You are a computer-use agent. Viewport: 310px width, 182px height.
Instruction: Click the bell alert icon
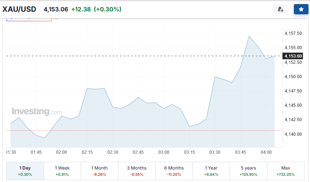(281, 9)
